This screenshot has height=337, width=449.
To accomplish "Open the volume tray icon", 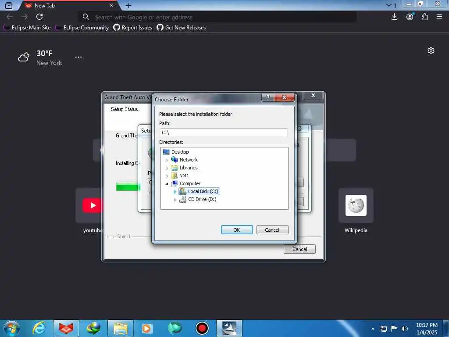I will (x=405, y=329).
